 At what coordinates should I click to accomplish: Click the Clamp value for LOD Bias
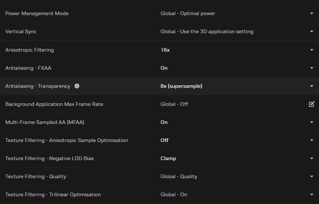click(x=168, y=158)
